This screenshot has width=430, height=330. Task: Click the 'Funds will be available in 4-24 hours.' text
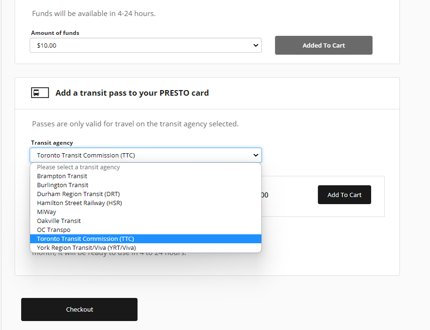point(94,13)
